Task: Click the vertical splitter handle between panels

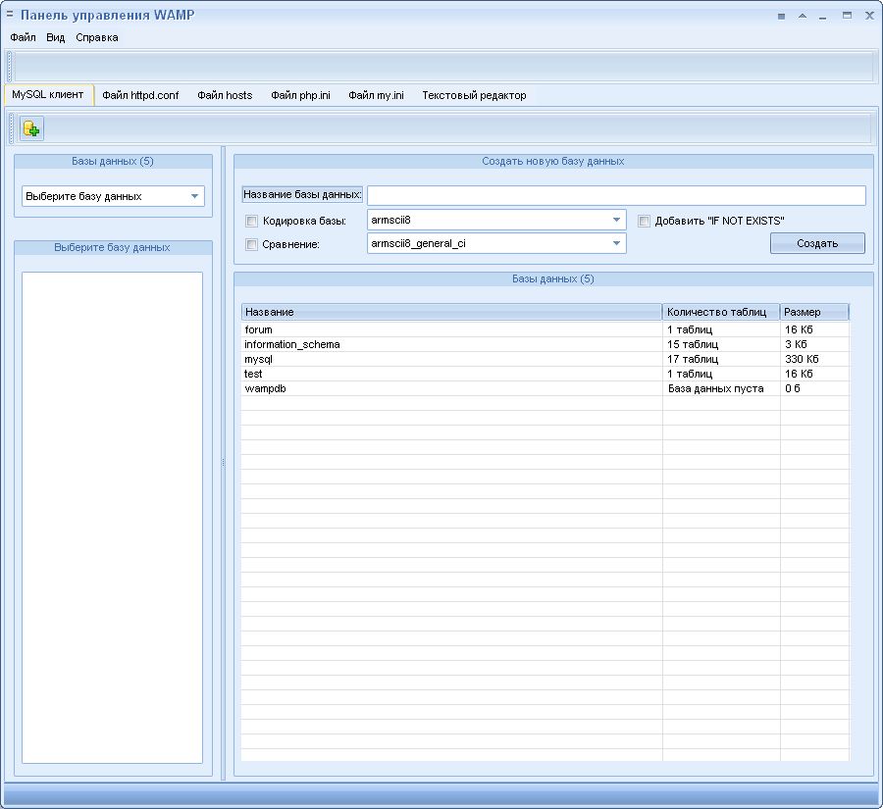Action: pyautogui.click(x=223, y=463)
